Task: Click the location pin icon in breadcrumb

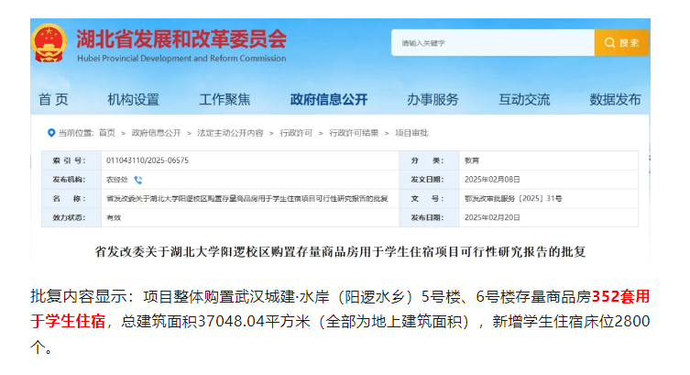Action: (x=51, y=133)
